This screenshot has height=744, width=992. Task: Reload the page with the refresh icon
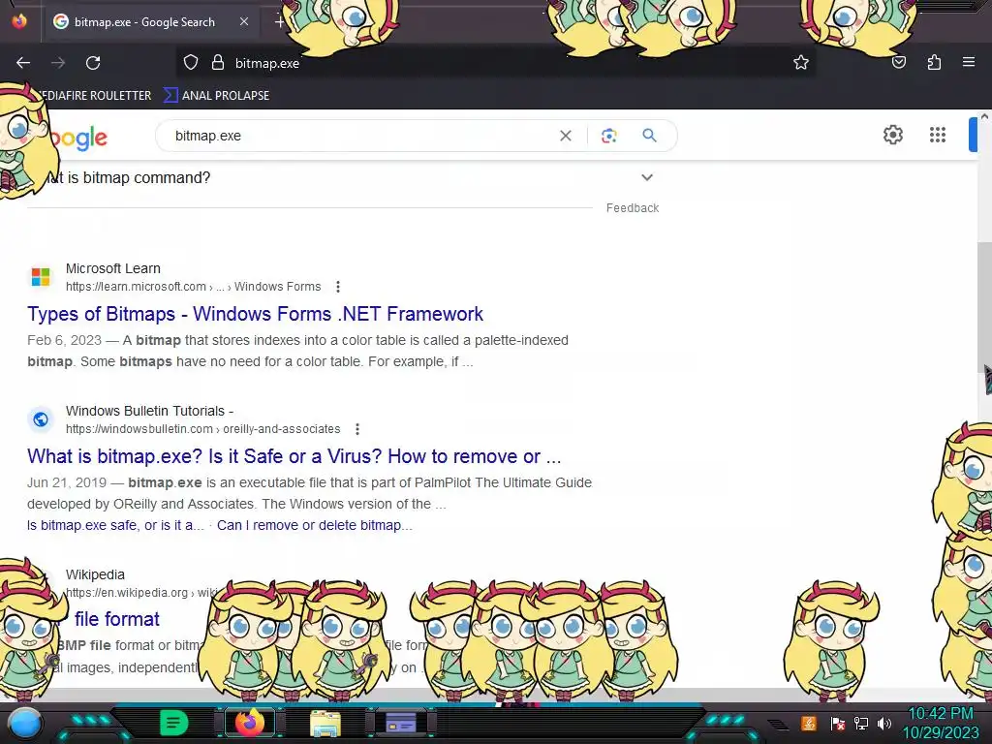[x=93, y=63]
